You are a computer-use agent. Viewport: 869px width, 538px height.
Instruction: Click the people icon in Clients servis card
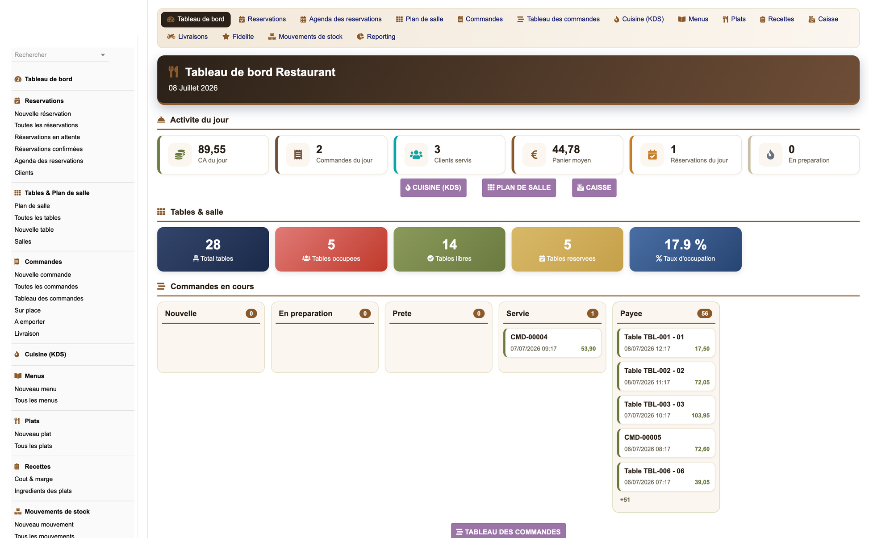[416, 155]
